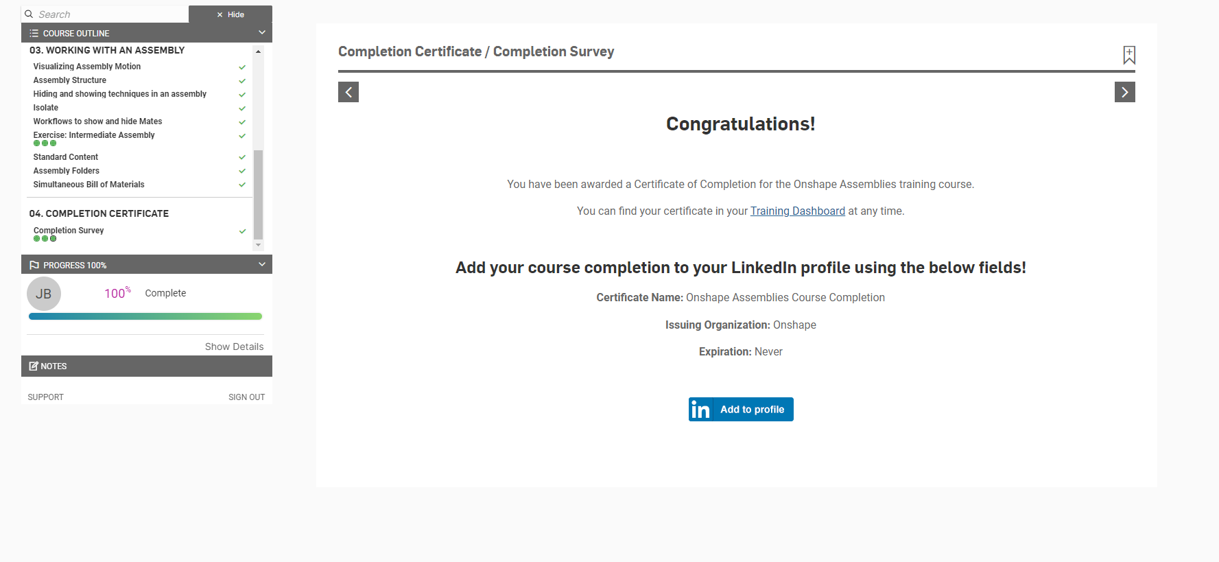Open Assembly Folders lesson
Viewport: 1219px width, 562px height.
67,171
